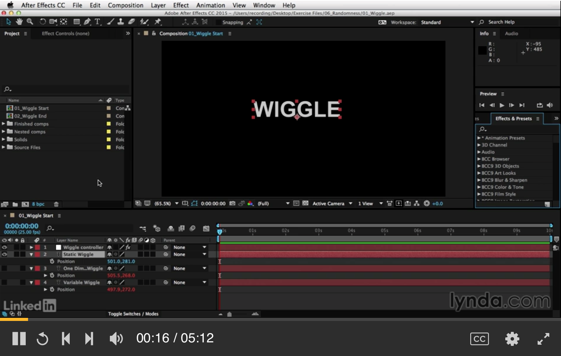
Task: Skip to next video in player
Action: click(89, 338)
